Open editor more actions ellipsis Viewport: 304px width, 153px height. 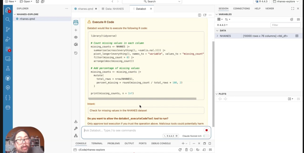(210, 15)
